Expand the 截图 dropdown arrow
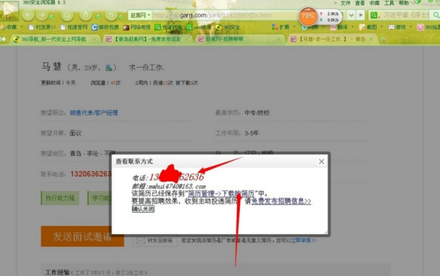The image size is (440, 276). pos(381,27)
